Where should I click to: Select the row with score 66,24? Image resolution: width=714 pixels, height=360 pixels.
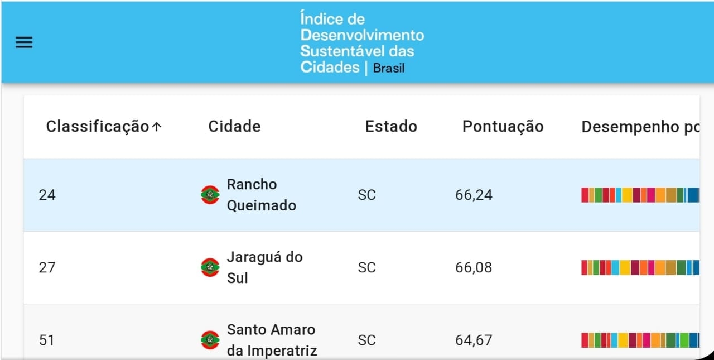pyautogui.click(x=474, y=195)
